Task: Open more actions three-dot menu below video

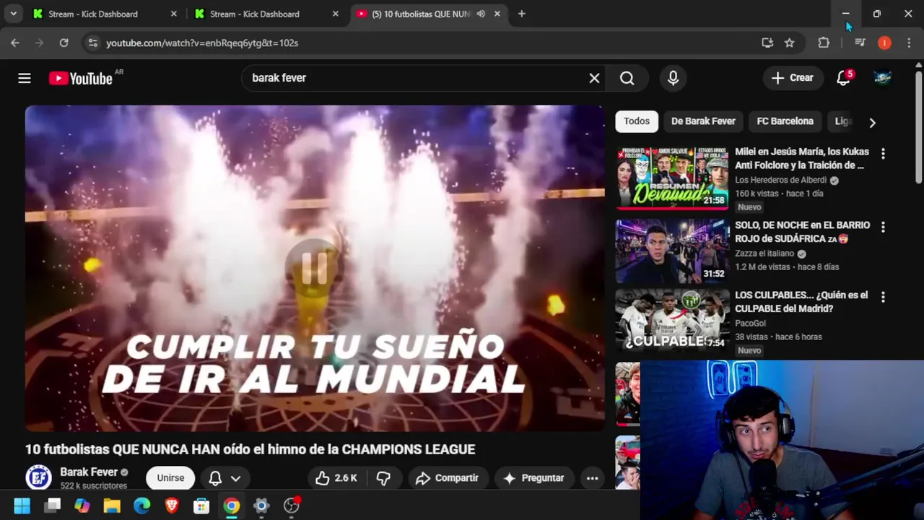Action: point(592,478)
